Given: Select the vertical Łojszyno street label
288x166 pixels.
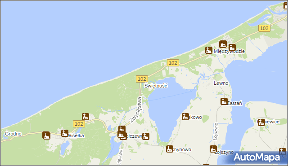Looking at the screenshot, I should pos(216,131).
